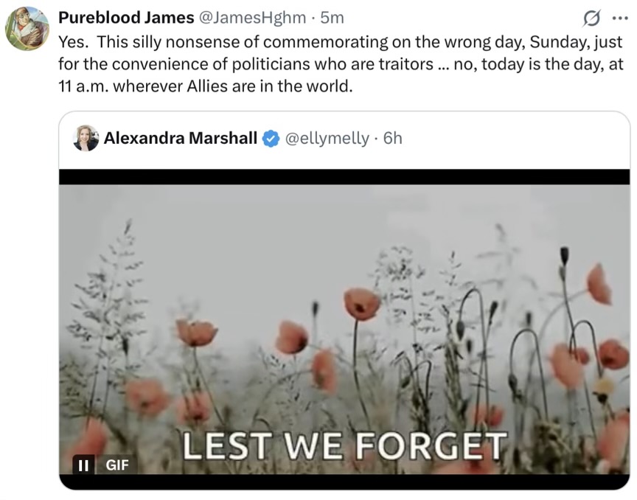Screen dimensions: 637x500
Task: Click the LEST WE FORGET caption
Action: (345, 446)
